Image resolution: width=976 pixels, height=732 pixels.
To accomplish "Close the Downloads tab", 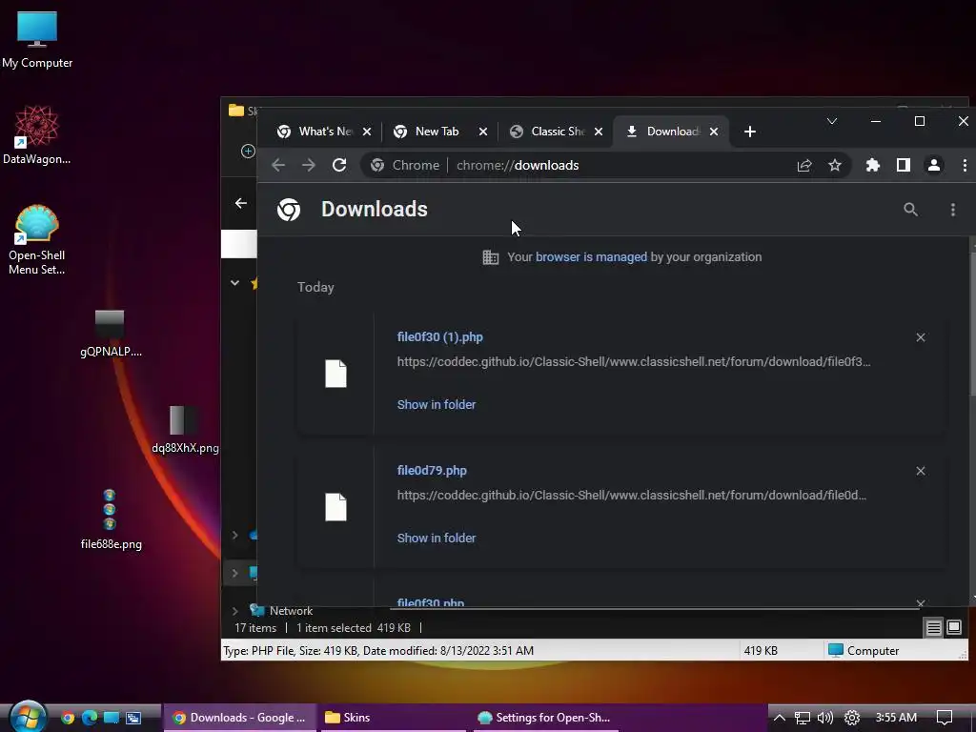I will click(714, 132).
